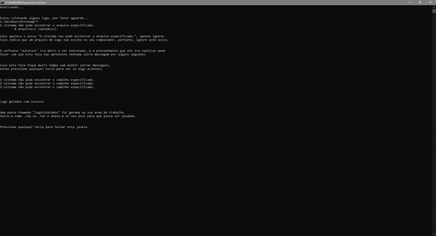Click line 'Salve-a como .zip ou .rar'
The width and height of the screenshot is (436, 236).
tap(68, 116)
